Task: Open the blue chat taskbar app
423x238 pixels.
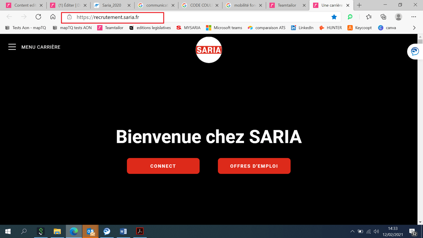Action: point(107,231)
